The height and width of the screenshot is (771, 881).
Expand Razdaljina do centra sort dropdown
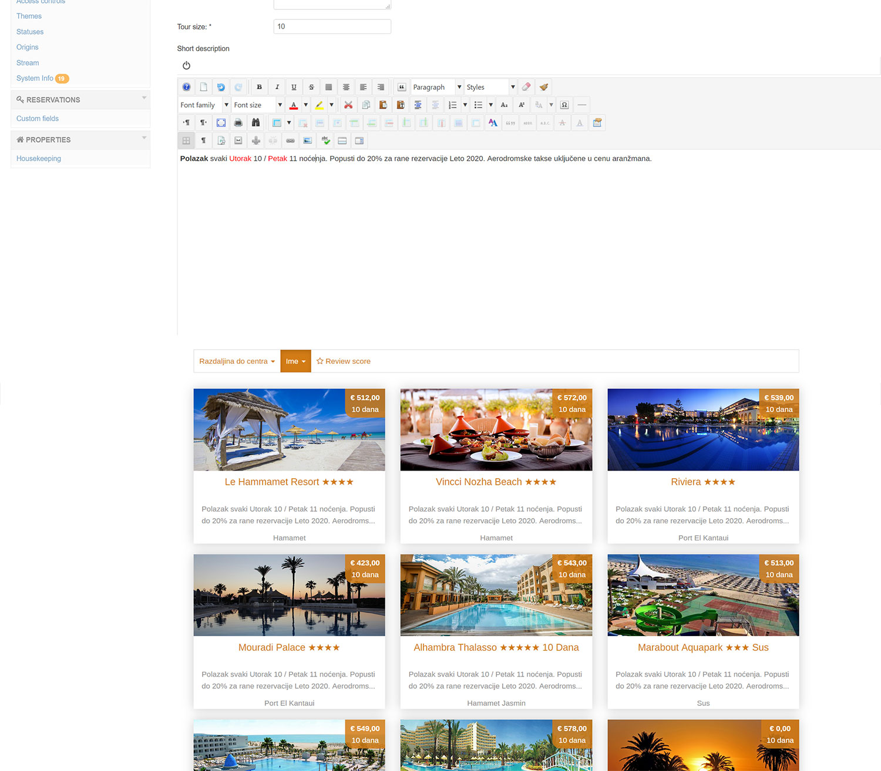pos(237,361)
